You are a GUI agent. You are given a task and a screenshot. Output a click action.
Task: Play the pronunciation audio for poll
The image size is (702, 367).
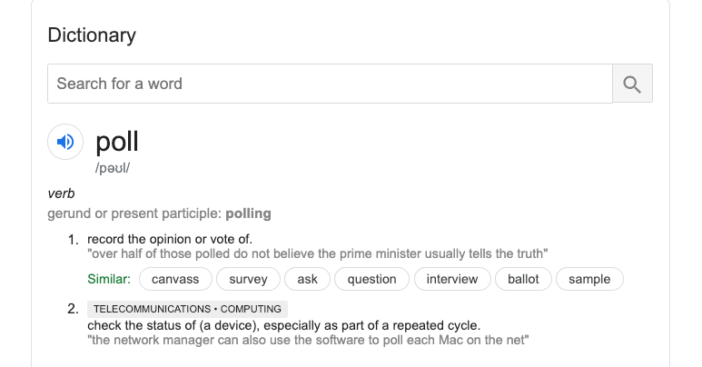[x=65, y=142]
